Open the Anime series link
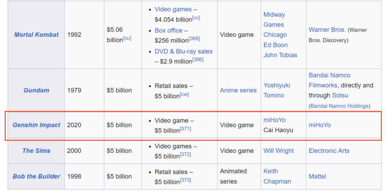This screenshot has width=388, height=191. tap(238, 90)
